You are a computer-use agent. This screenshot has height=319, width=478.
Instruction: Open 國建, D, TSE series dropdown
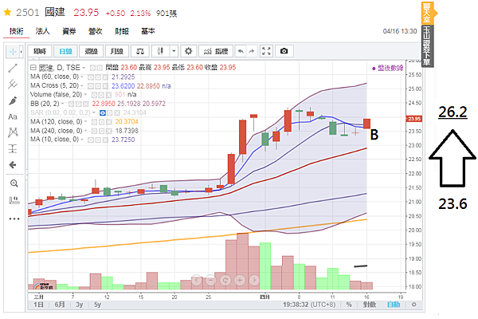point(84,68)
